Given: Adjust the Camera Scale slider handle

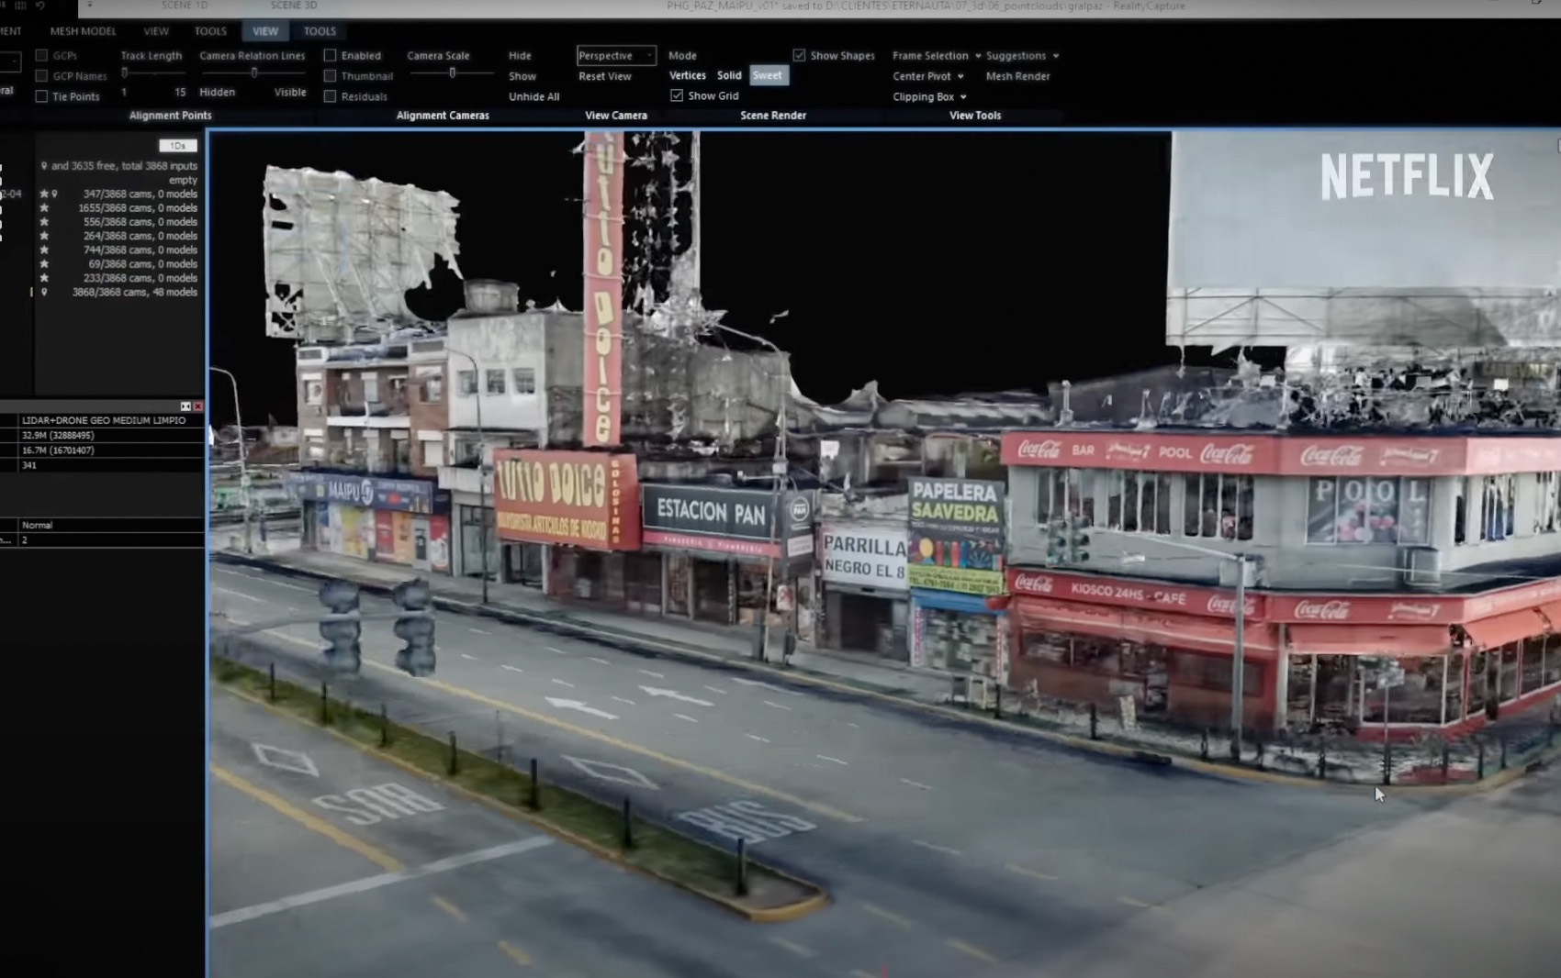Looking at the screenshot, I should [452, 72].
